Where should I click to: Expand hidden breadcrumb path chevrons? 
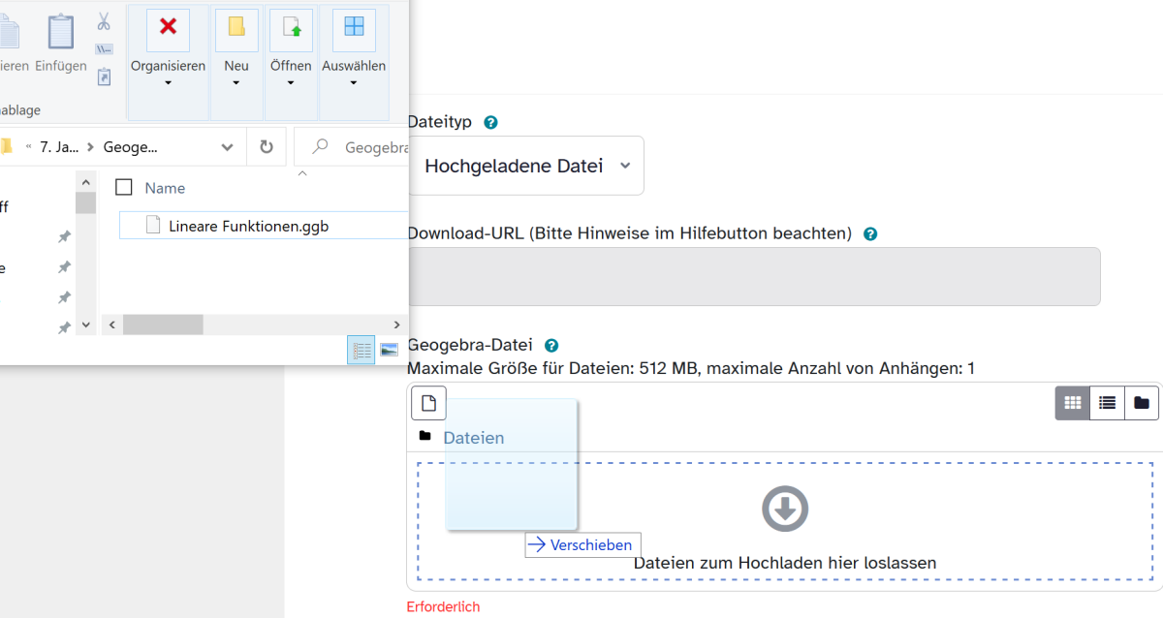(28, 147)
